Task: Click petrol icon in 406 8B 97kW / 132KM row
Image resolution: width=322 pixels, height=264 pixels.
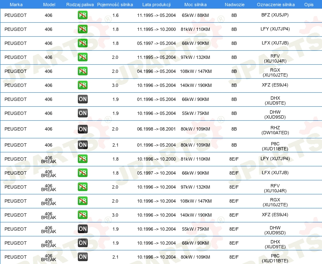Action: click(82, 57)
